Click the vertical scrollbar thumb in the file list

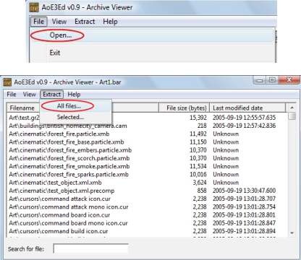click(x=292, y=116)
